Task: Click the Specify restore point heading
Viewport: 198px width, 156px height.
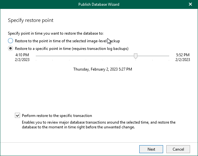Action: point(30,20)
